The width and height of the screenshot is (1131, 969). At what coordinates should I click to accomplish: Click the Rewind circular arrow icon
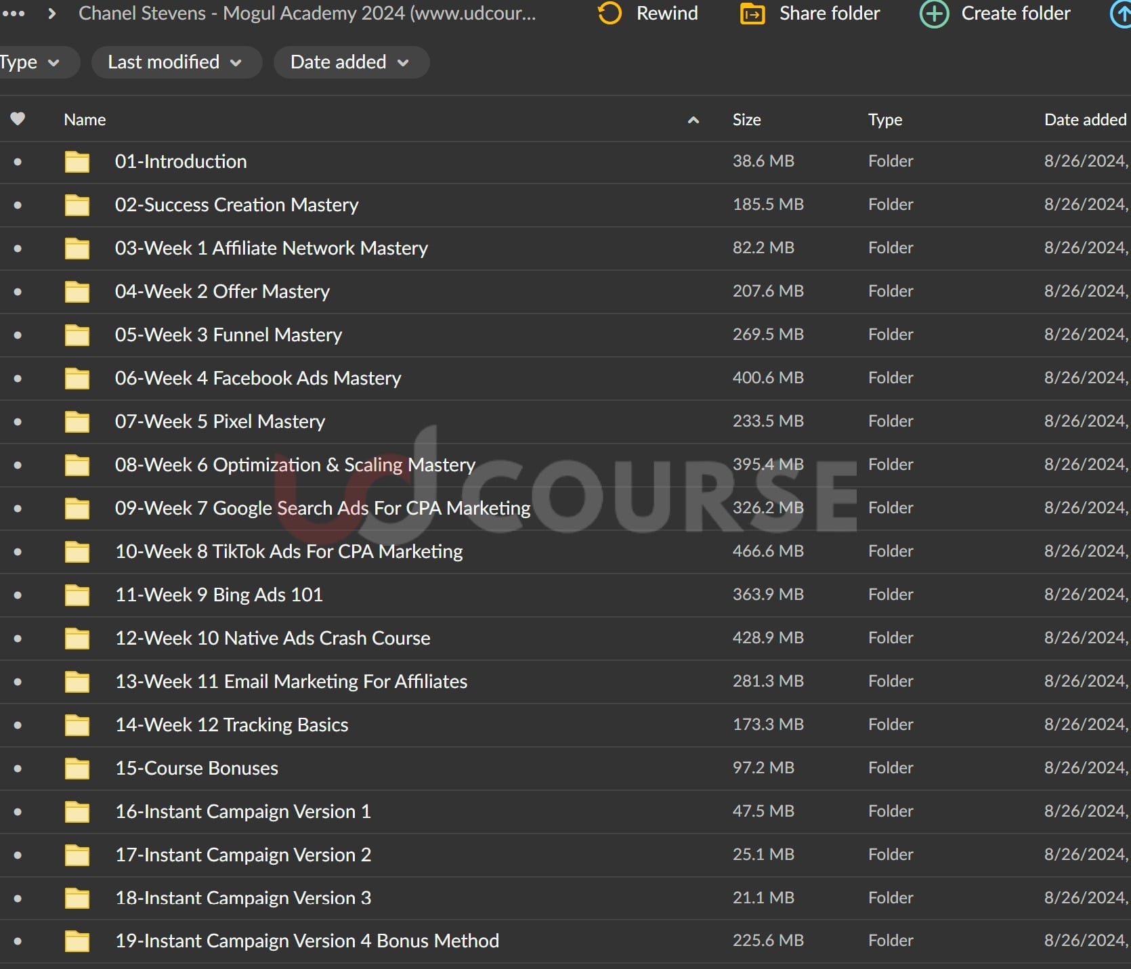(610, 14)
